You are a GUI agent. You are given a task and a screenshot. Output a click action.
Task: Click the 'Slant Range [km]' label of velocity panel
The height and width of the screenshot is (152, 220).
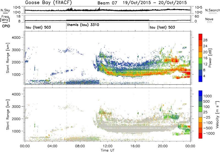pos(8,114)
